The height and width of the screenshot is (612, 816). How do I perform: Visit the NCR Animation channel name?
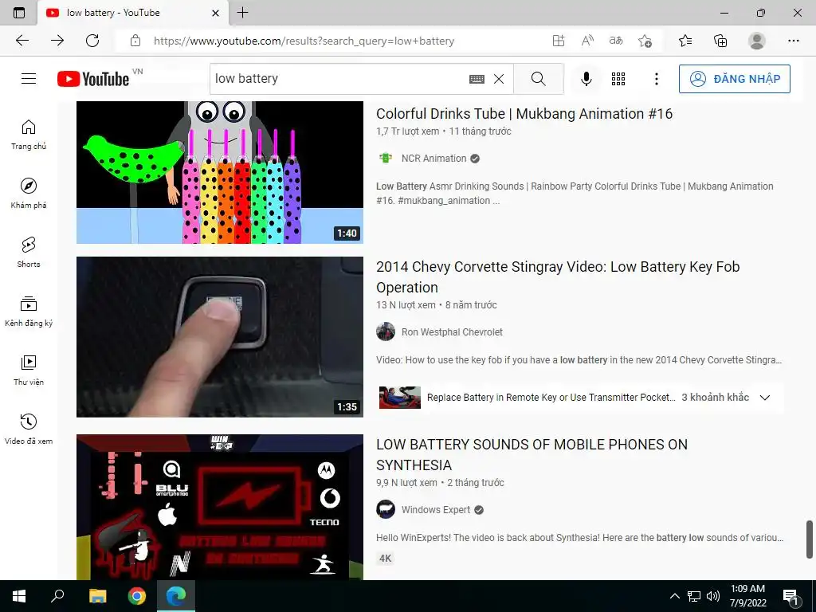pyautogui.click(x=433, y=159)
